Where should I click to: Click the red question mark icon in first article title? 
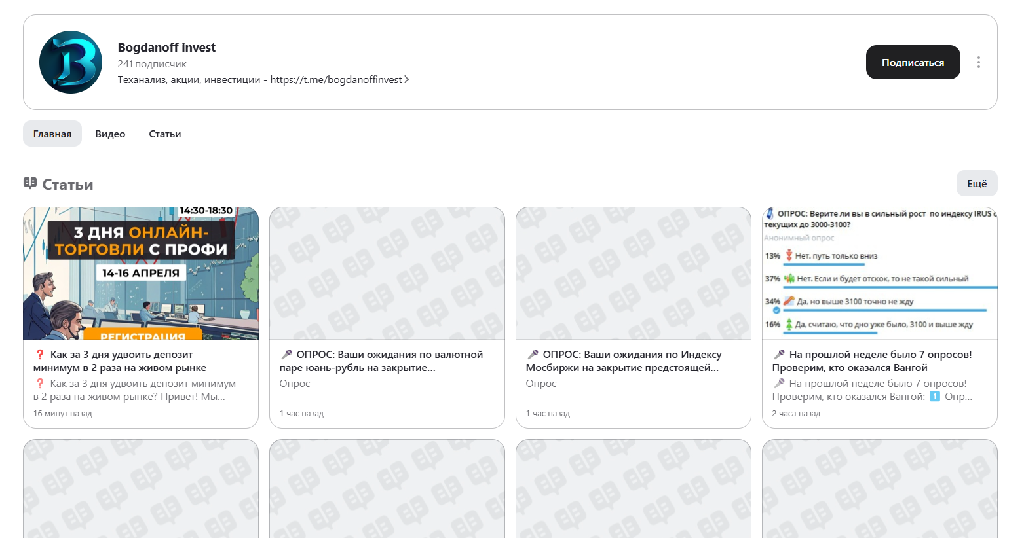pos(40,354)
